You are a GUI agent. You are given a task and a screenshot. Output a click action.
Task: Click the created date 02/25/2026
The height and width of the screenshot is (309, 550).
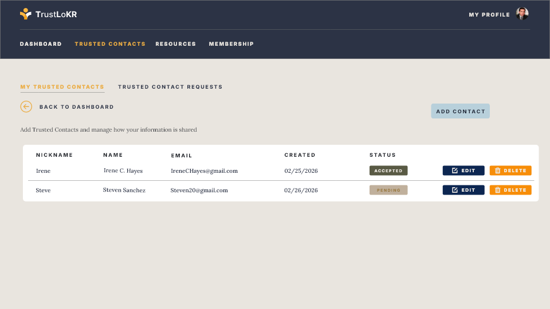click(x=301, y=171)
